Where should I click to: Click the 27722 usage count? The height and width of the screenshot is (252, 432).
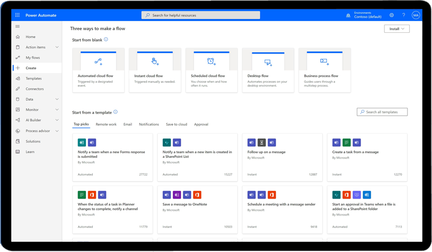coord(143,175)
